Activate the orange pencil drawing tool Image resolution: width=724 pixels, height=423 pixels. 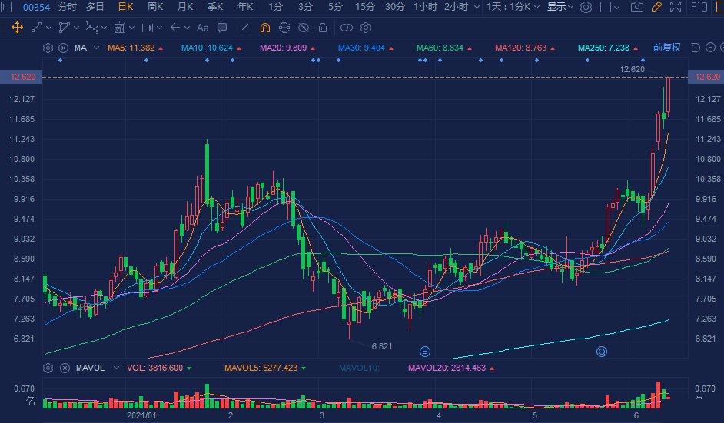tap(656, 7)
